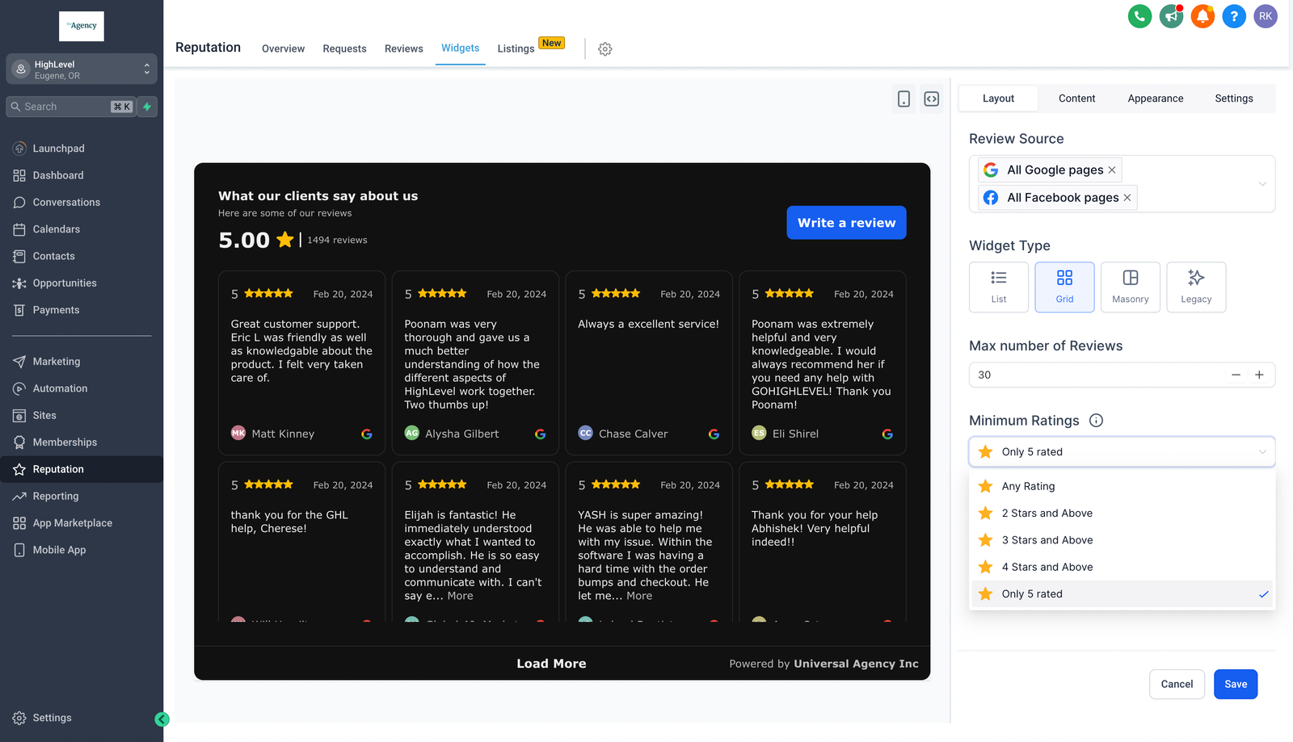Increase max number of reviews with plus
The image size is (1293, 742).
tap(1259, 375)
